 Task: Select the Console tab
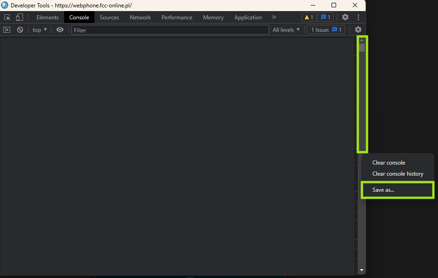(x=79, y=18)
